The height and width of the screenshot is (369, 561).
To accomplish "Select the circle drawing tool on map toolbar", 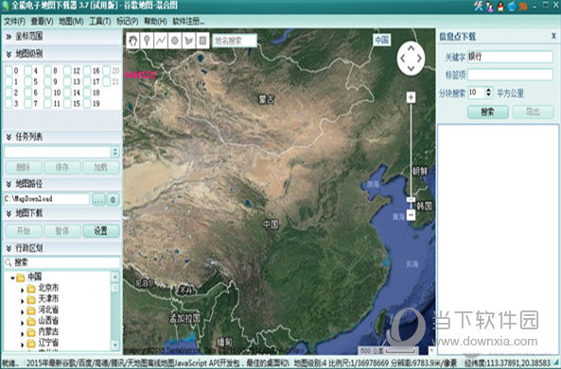I will pos(175,41).
